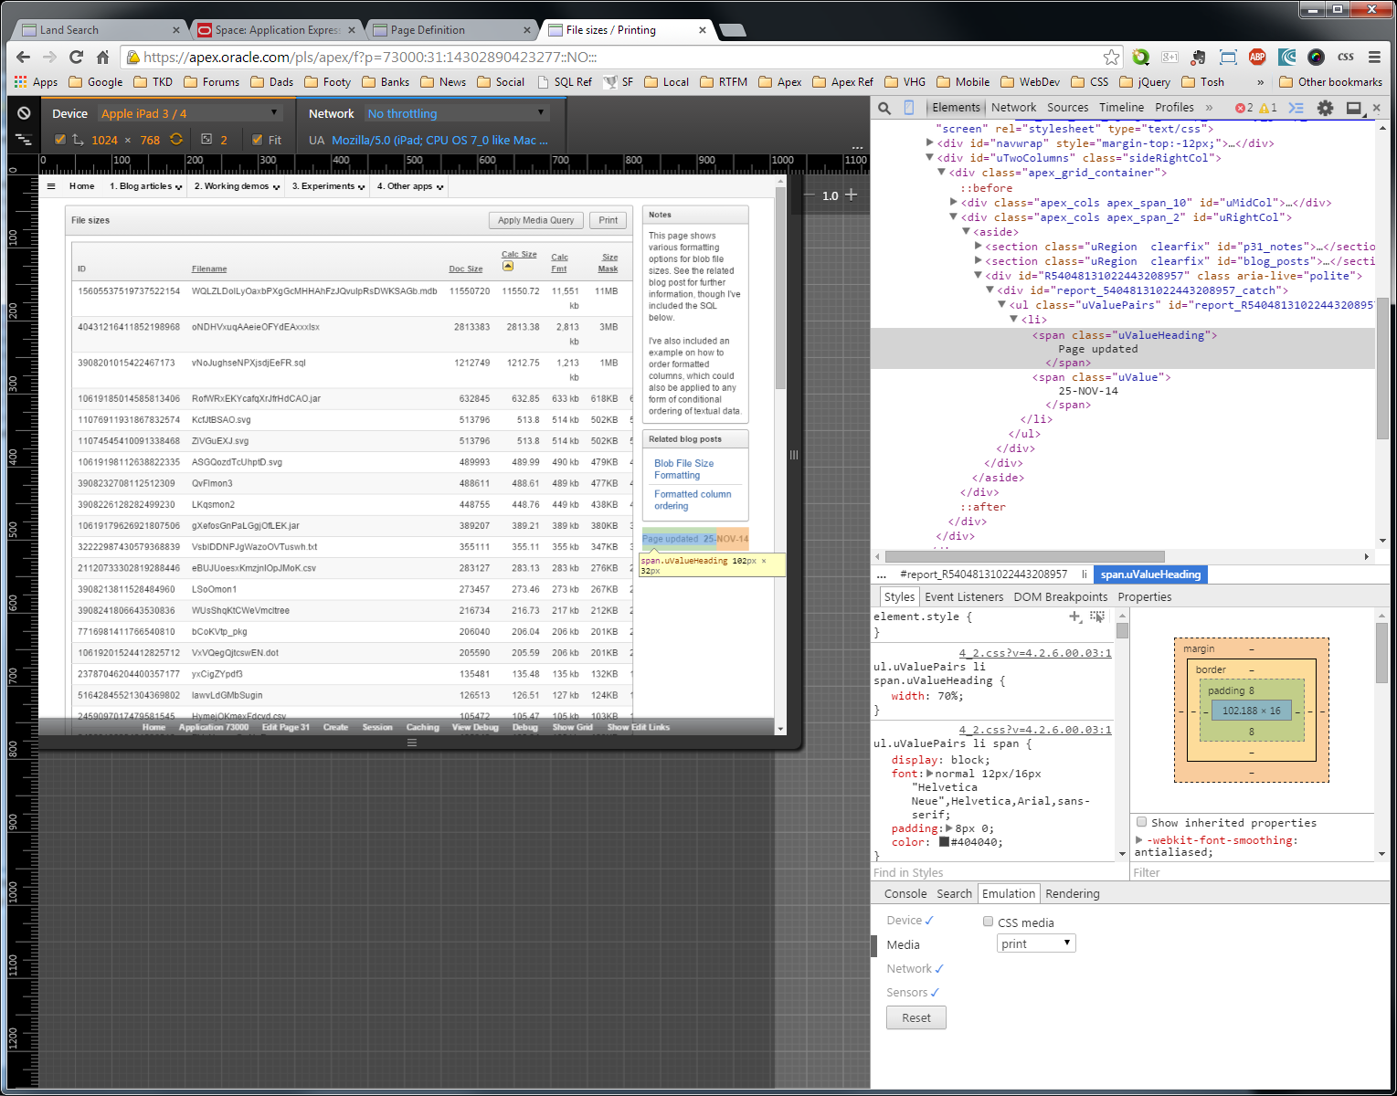
Task: Open Blob File Size Formatting link
Action: (683, 469)
